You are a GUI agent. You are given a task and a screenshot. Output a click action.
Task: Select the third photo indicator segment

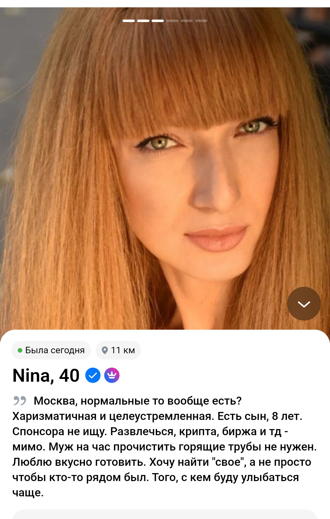tap(158, 21)
